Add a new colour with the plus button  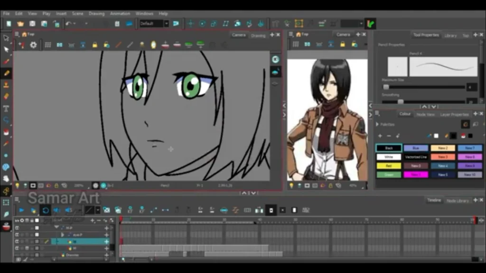click(380, 136)
